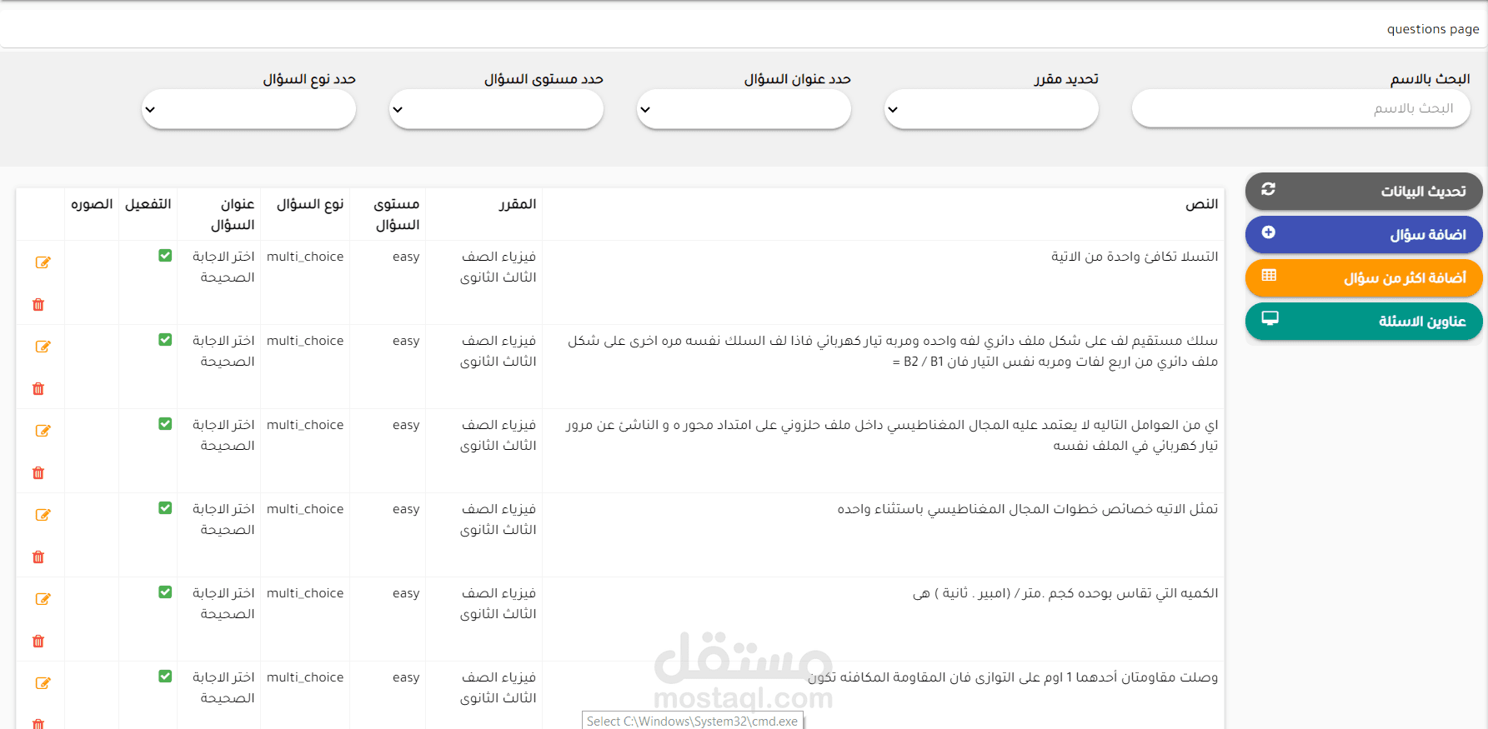The width and height of the screenshot is (1488, 729).
Task: Click the 'questions page' breadcrumb text
Action: click(x=1433, y=29)
